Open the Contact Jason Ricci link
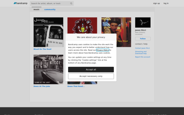Viewport: 184px width, 115px height. coord(142,48)
